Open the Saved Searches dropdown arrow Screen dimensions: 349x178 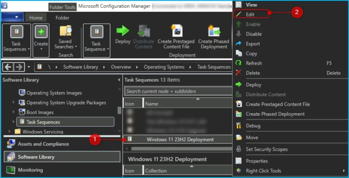(76, 47)
